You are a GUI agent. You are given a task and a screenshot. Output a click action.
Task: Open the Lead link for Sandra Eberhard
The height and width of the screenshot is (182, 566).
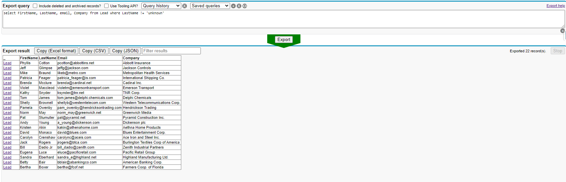click(7, 158)
